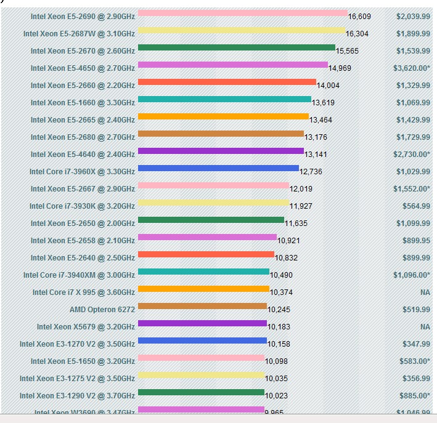Viewport: 437px width, 423px height.
Task: Open the $1,329.99 price link
Action: (414, 86)
